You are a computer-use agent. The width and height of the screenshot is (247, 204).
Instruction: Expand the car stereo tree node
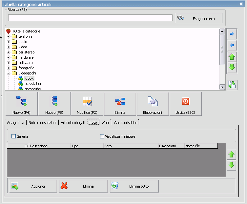coord(8,52)
